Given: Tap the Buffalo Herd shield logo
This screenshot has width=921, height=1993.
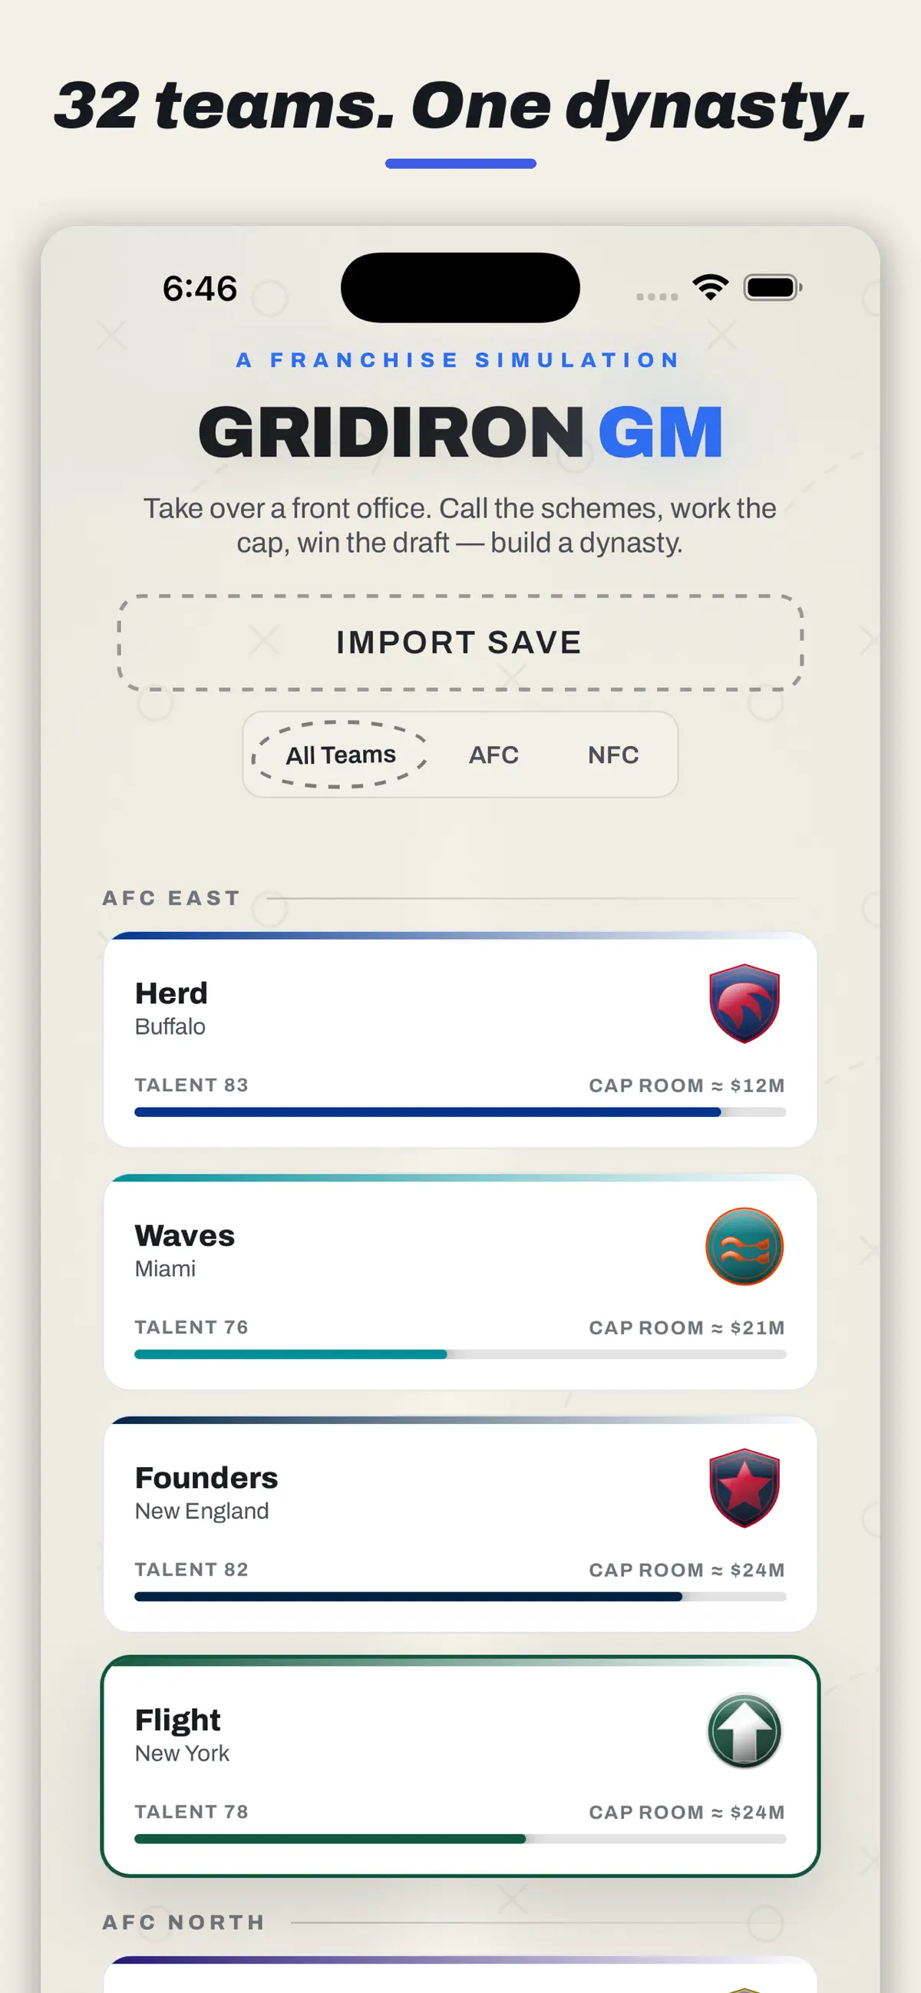Looking at the screenshot, I should [744, 1003].
